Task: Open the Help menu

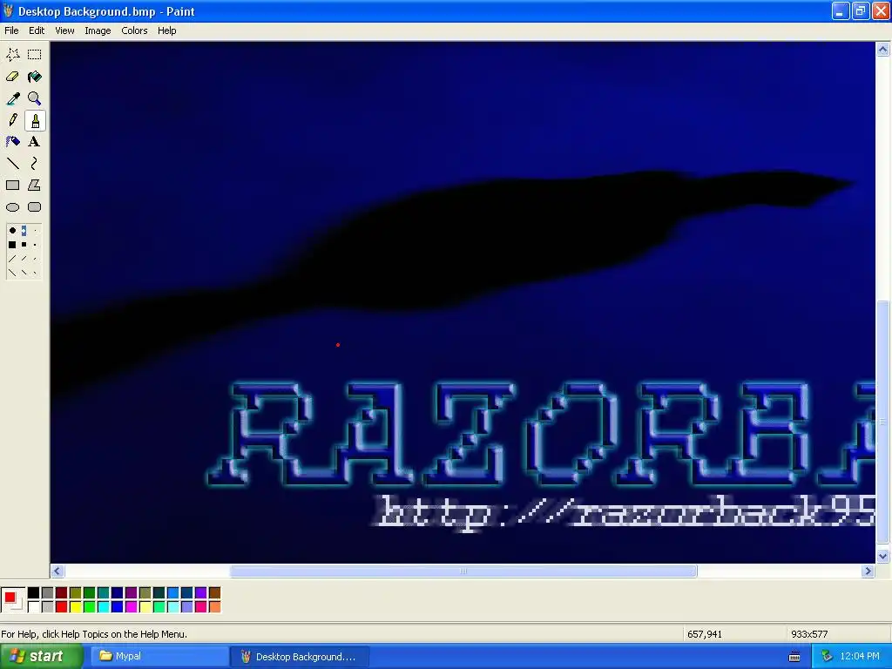Action: 166,30
